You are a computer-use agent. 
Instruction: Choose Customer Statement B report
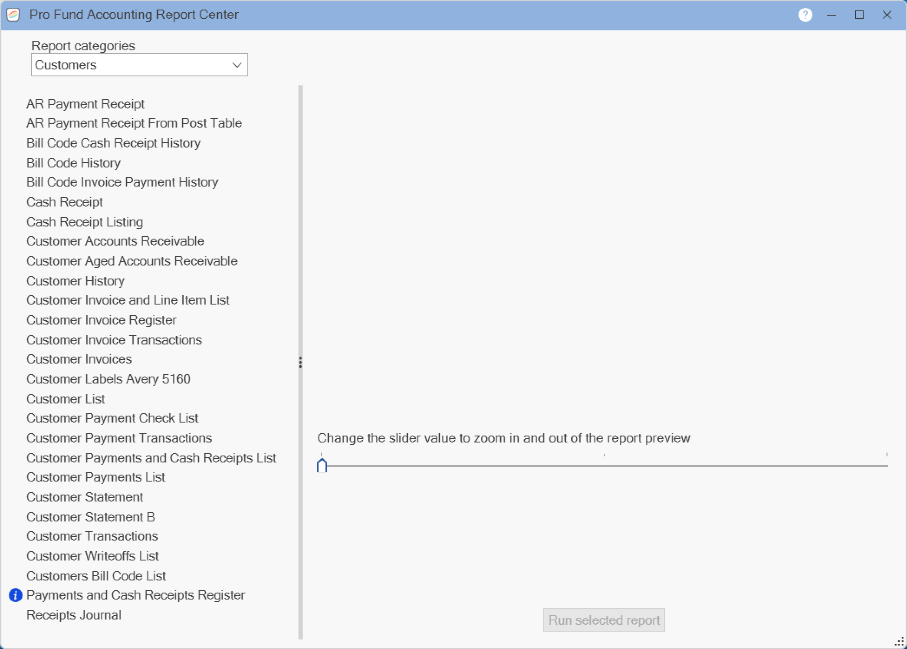point(91,517)
